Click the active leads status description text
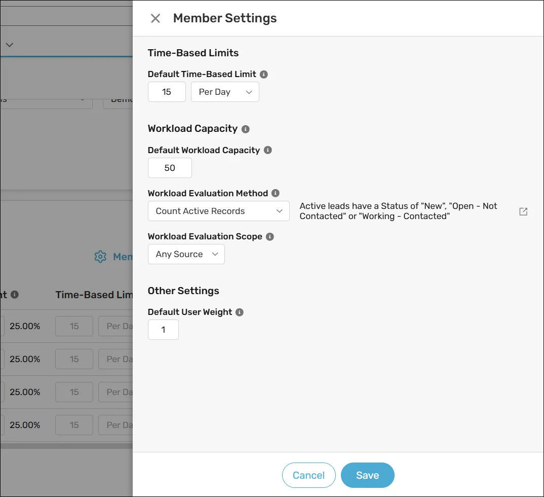The image size is (544, 497). (x=398, y=211)
